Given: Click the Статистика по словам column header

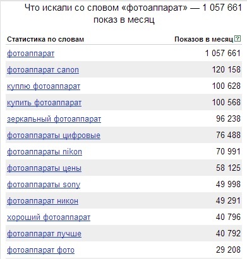Looking at the screenshot, I should coord(45,39).
